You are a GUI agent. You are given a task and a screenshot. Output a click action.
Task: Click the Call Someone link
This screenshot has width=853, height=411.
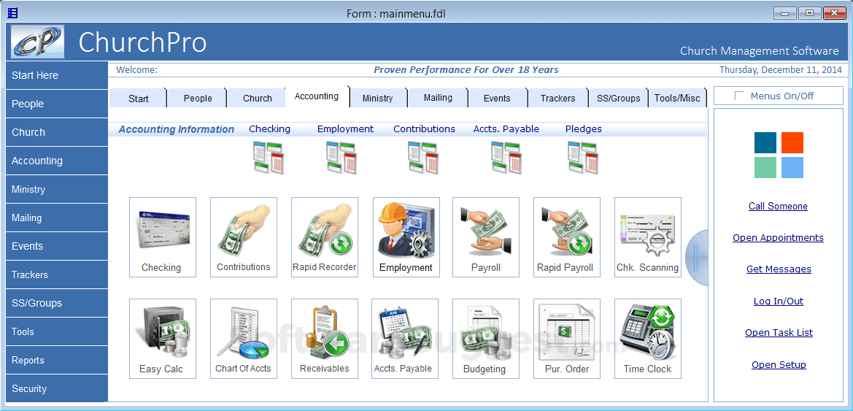click(778, 207)
